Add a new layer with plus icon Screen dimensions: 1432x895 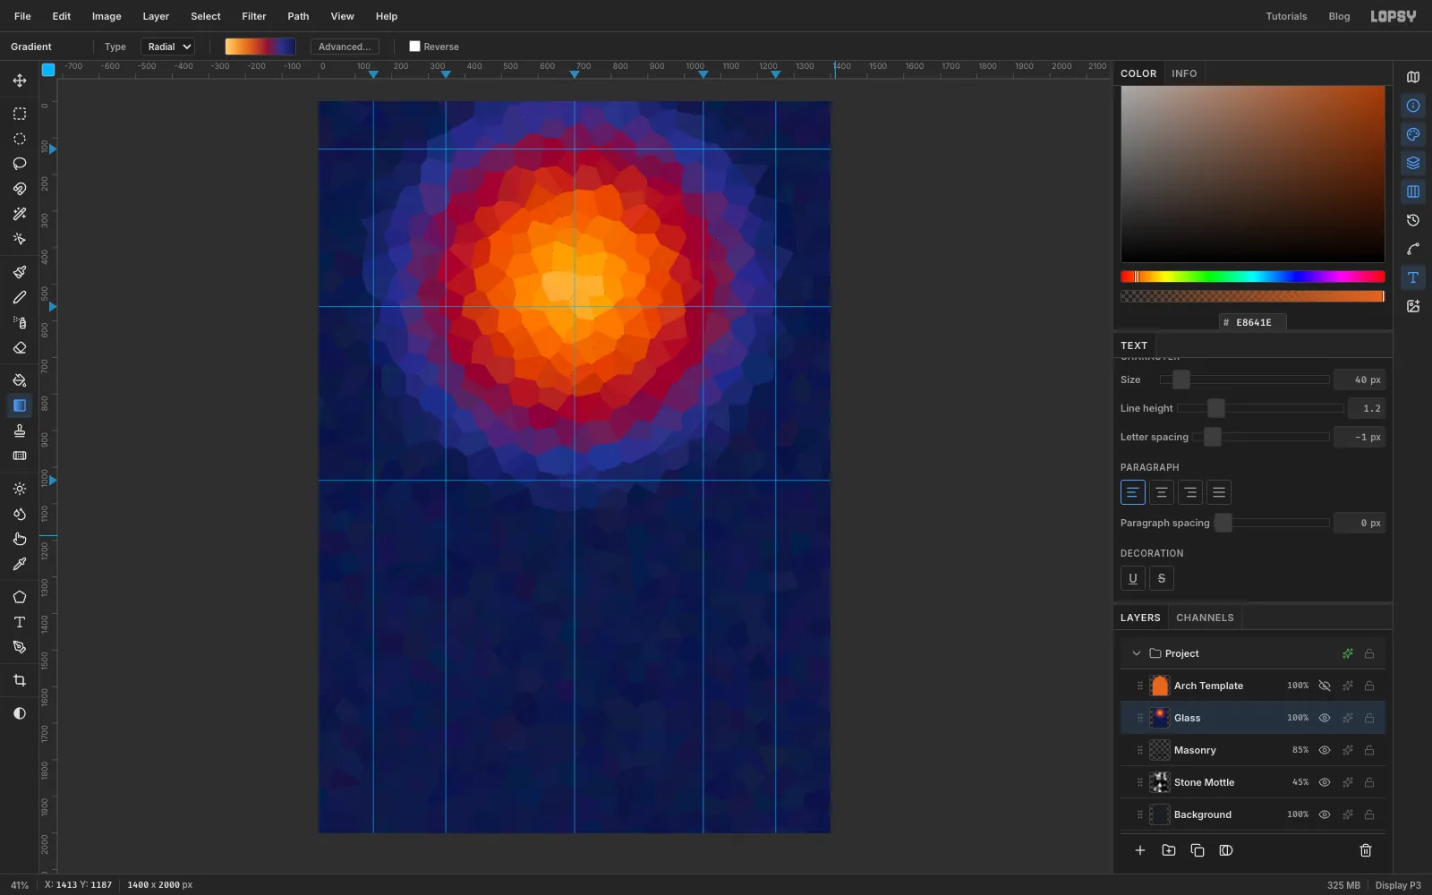(x=1140, y=850)
